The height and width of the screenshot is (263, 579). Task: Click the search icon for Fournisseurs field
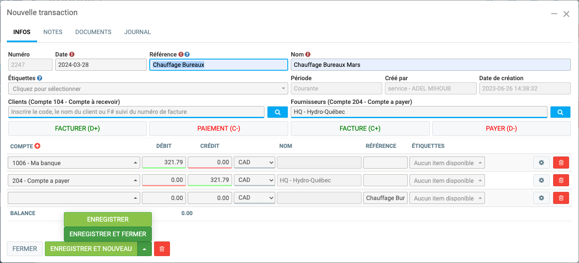pos(560,112)
